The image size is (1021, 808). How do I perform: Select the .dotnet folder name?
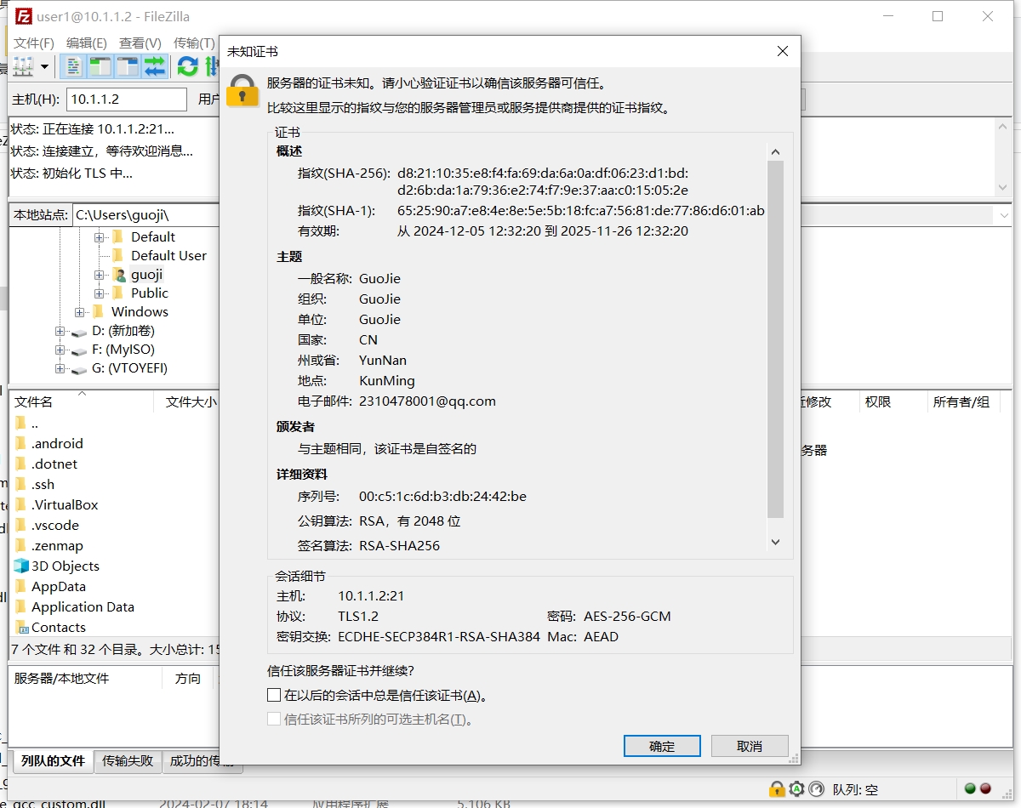(54, 464)
